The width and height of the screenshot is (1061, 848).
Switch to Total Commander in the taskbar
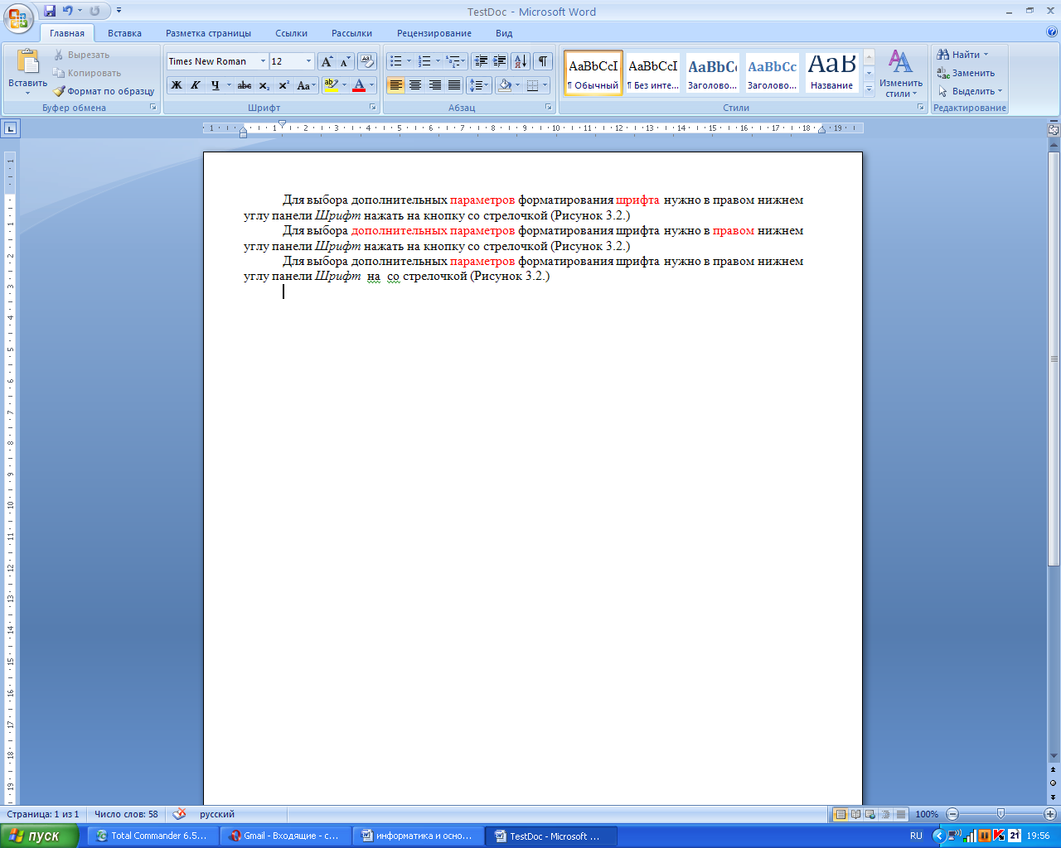tap(153, 836)
